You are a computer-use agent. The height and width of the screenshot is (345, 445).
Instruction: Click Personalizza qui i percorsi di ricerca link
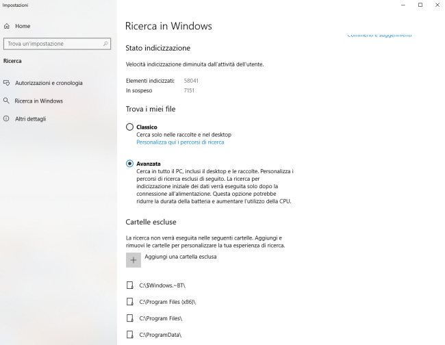pos(180,142)
